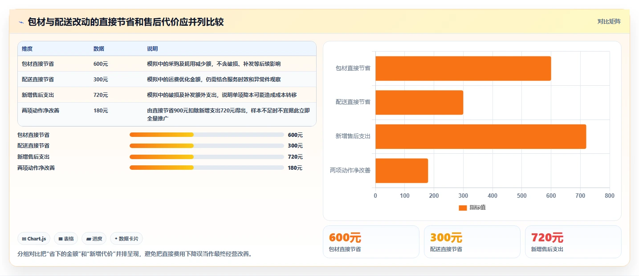Click the title 包材与配送改动的直接节省和售后代价应并列比较

click(126, 22)
